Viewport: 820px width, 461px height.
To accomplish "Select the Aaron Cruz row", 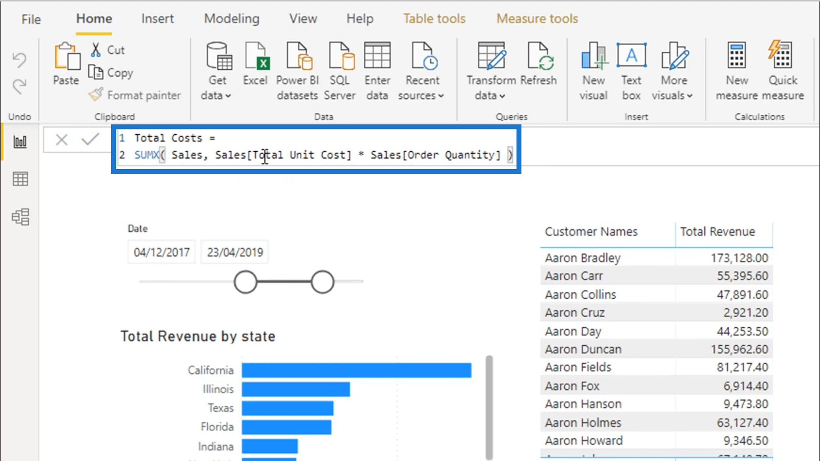I will 657,312.
